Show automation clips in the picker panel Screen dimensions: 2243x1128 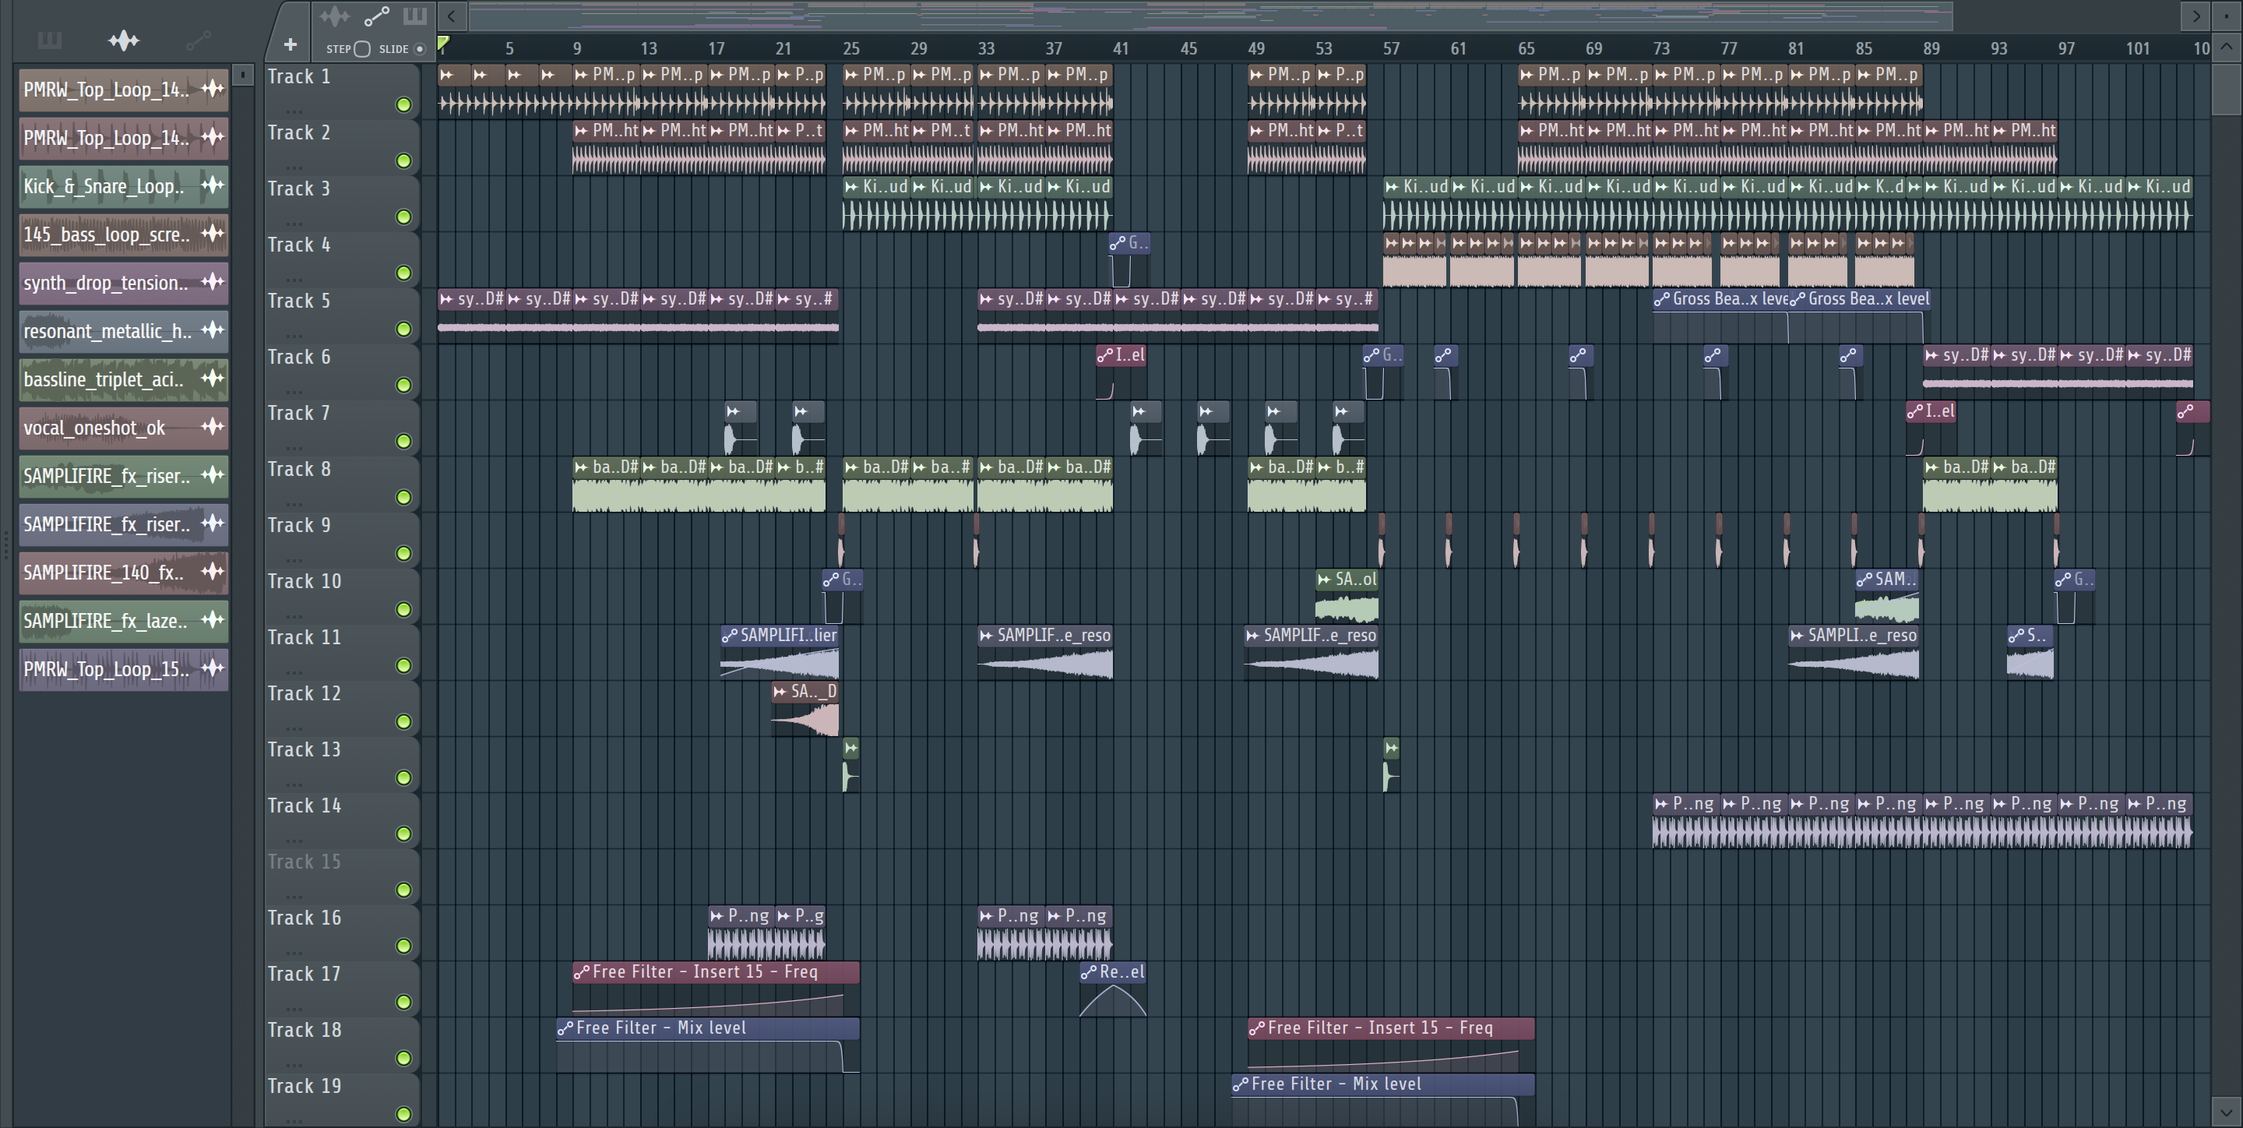coord(199,40)
